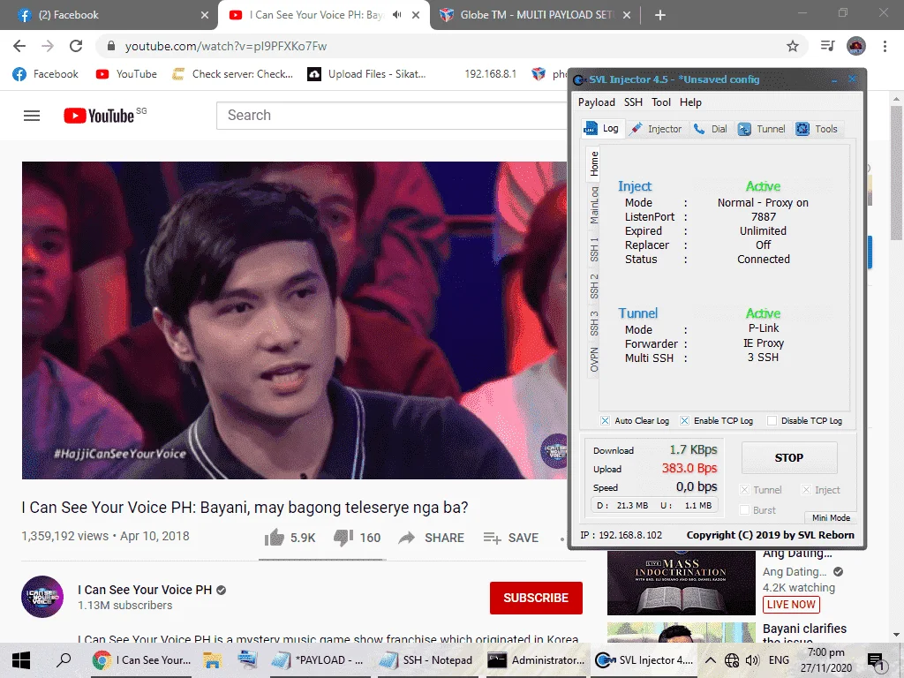Click the SHARE arrow icon

coord(406,538)
